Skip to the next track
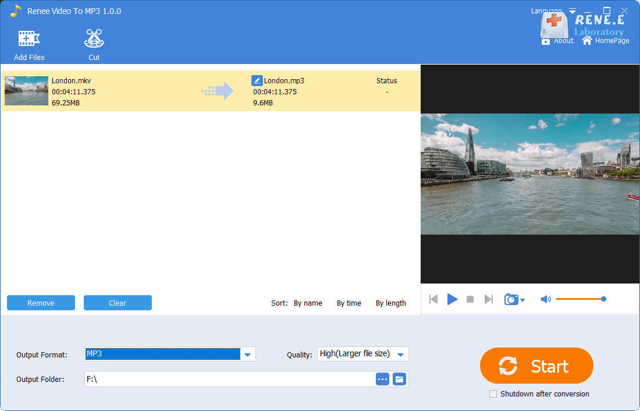This screenshot has width=640, height=411. (489, 299)
